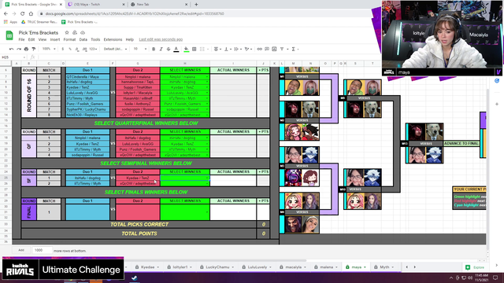Screen dimensions: 504x283
Task: Open side panel add-ons plus icon
Action: pos(497,104)
